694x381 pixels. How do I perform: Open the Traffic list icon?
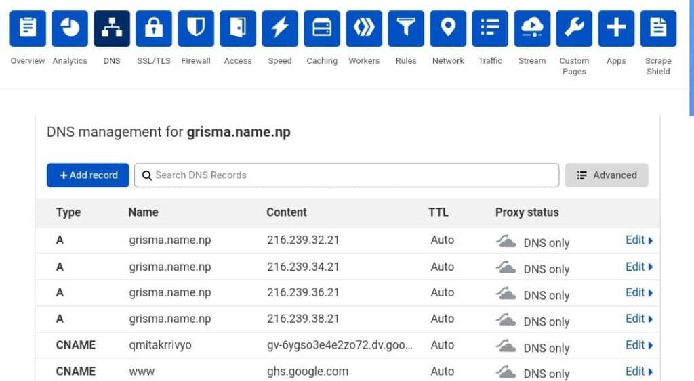[x=490, y=28]
